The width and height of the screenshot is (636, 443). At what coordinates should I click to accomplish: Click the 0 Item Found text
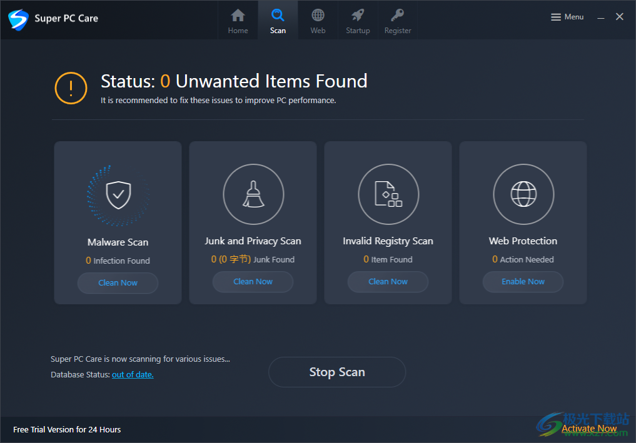point(388,259)
